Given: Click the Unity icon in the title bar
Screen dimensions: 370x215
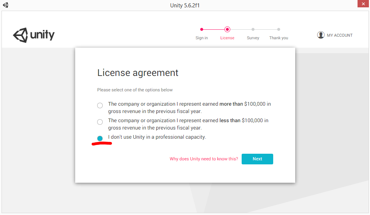Looking at the screenshot, I should pyautogui.click(x=6, y=5).
